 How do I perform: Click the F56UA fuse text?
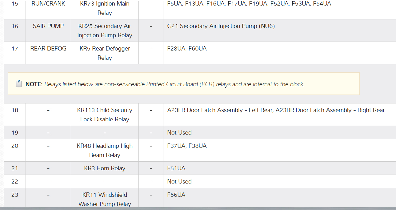click(176, 195)
